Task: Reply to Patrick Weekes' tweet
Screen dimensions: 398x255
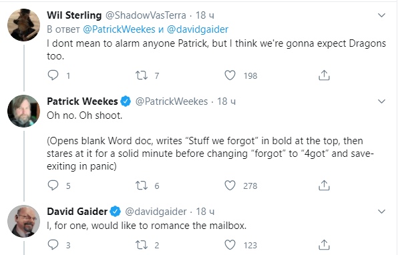Action: tap(53, 185)
